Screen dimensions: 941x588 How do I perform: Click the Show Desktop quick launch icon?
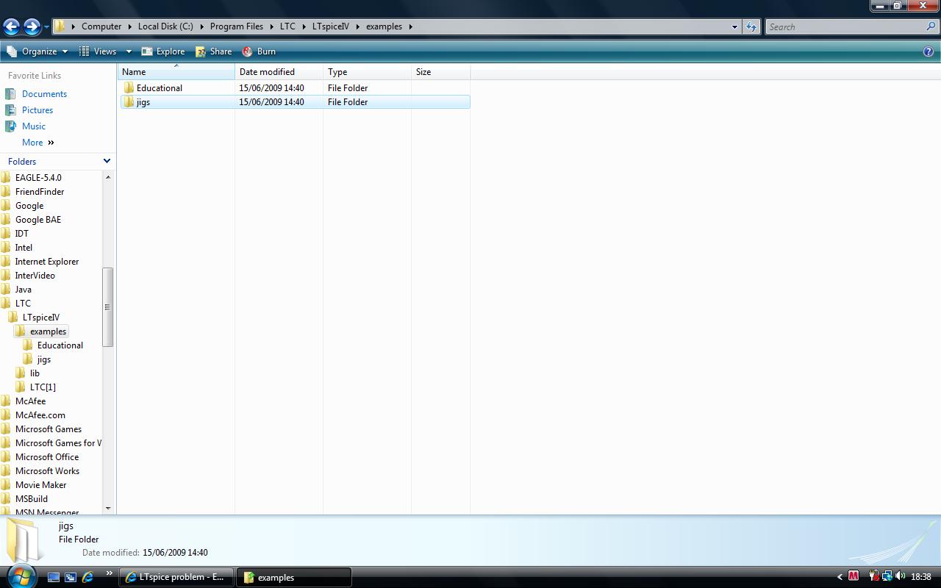tap(53, 577)
